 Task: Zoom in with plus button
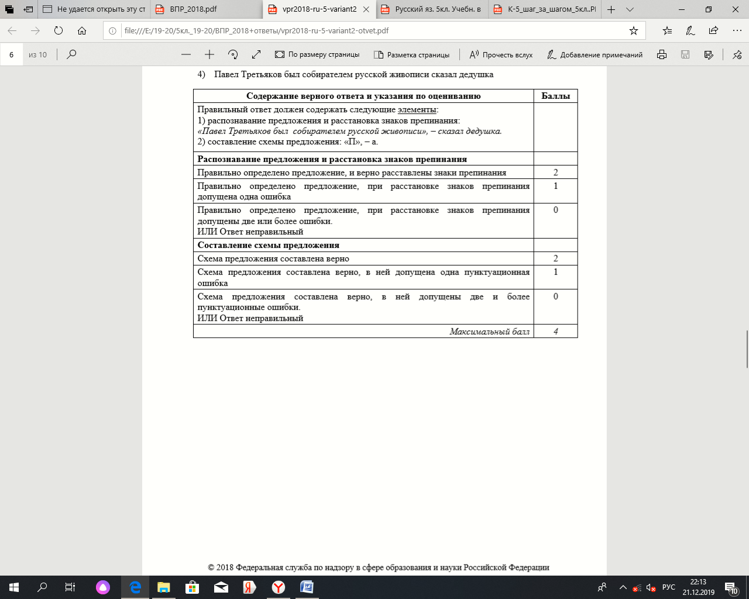[209, 54]
